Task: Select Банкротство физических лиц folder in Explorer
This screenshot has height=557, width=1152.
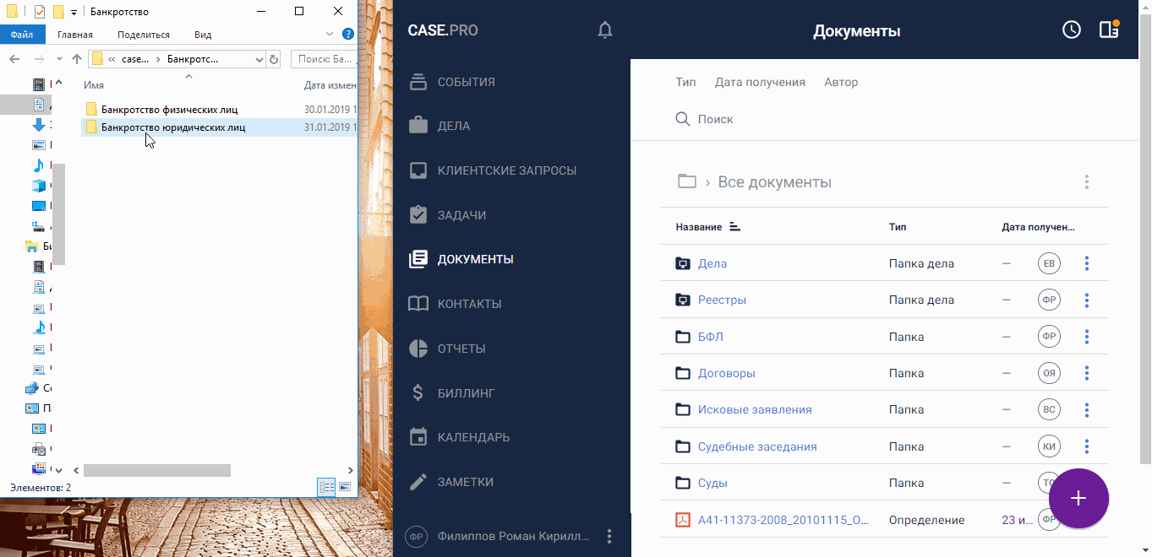Action: tap(170, 109)
